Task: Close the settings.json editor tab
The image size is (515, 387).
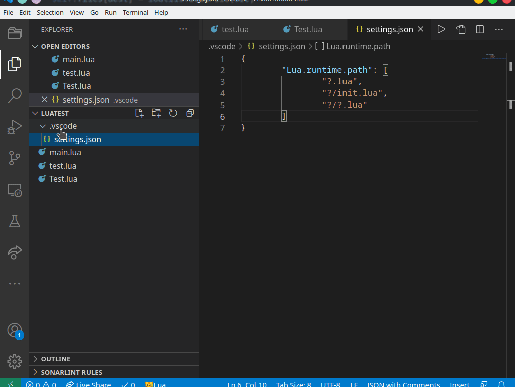Action: (x=421, y=29)
